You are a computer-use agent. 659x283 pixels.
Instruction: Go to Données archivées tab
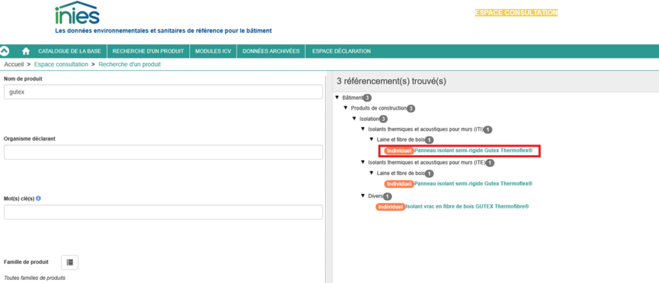click(x=271, y=51)
